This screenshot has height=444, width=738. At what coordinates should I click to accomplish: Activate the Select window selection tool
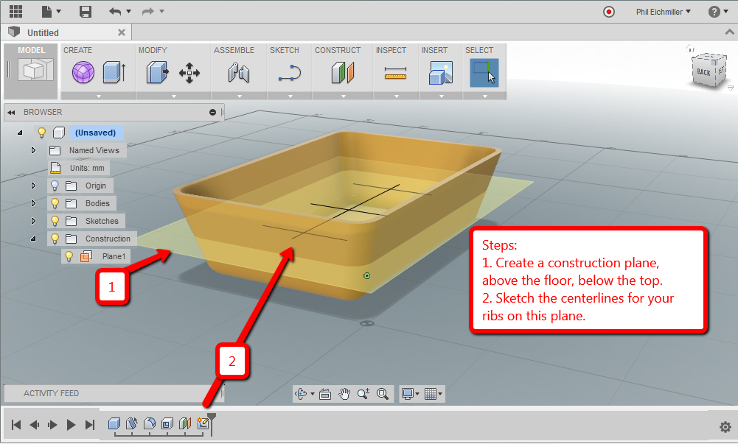tap(484, 72)
